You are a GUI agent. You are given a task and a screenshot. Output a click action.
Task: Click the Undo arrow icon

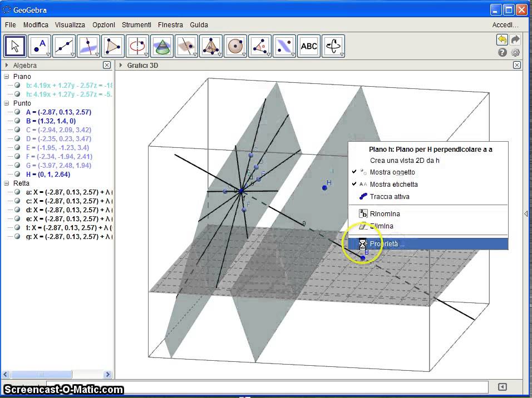click(502, 40)
